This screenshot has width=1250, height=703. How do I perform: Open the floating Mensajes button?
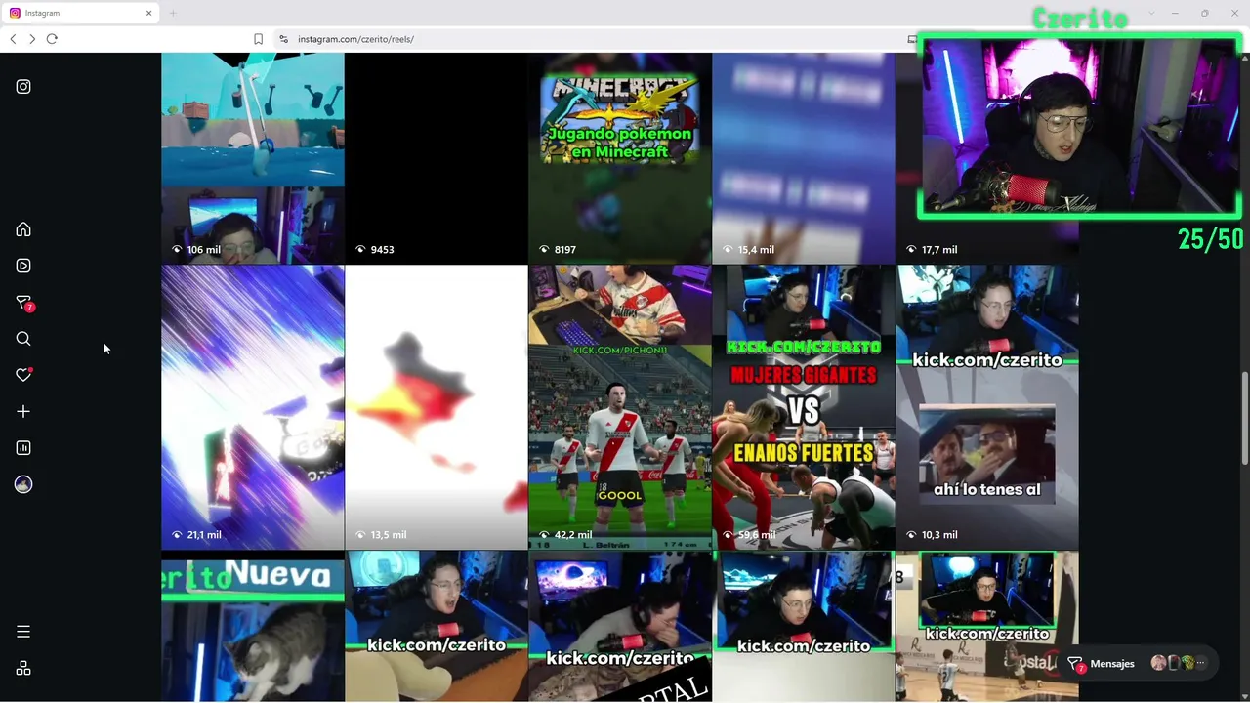click(x=1141, y=664)
